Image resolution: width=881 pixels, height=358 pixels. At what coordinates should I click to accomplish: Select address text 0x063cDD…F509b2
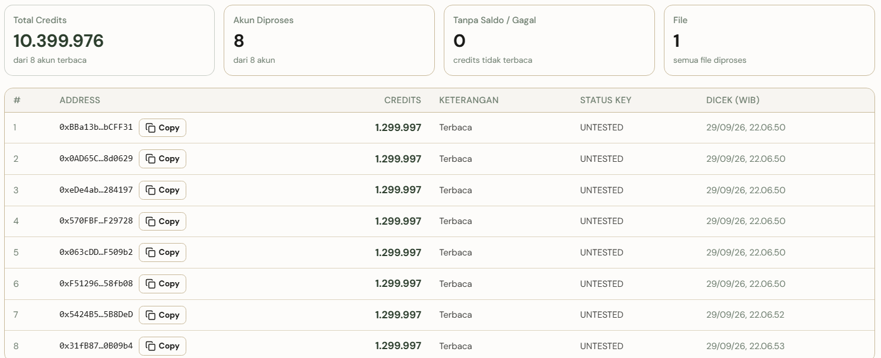(x=96, y=252)
